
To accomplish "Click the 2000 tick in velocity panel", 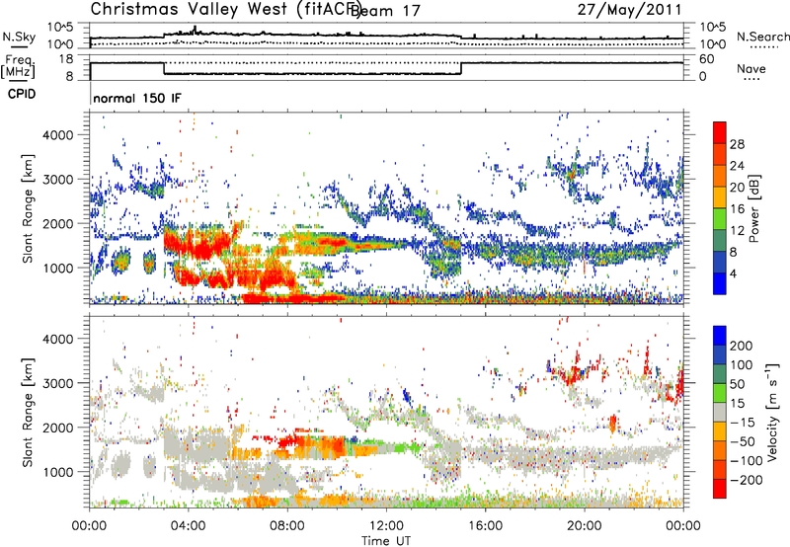I will [x=57, y=428].
